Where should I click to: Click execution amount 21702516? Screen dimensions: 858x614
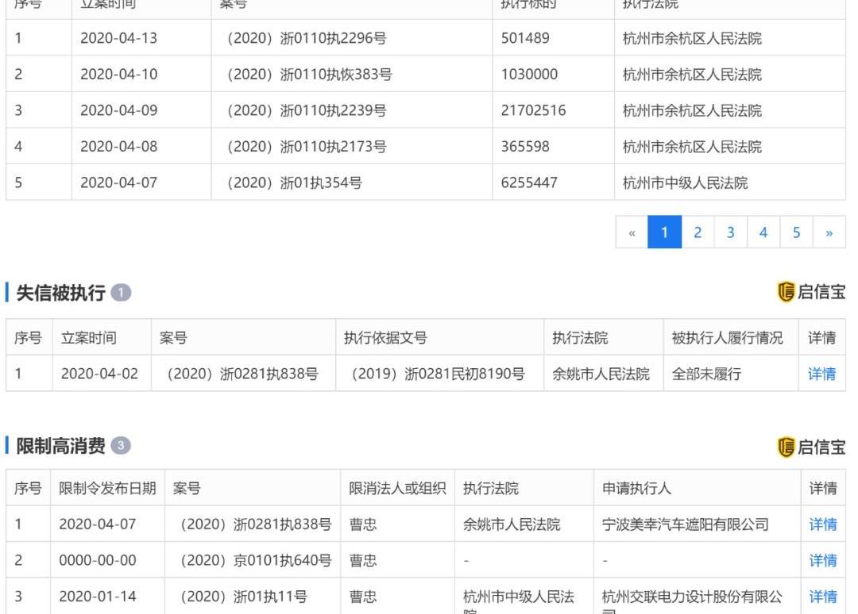point(534,110)
